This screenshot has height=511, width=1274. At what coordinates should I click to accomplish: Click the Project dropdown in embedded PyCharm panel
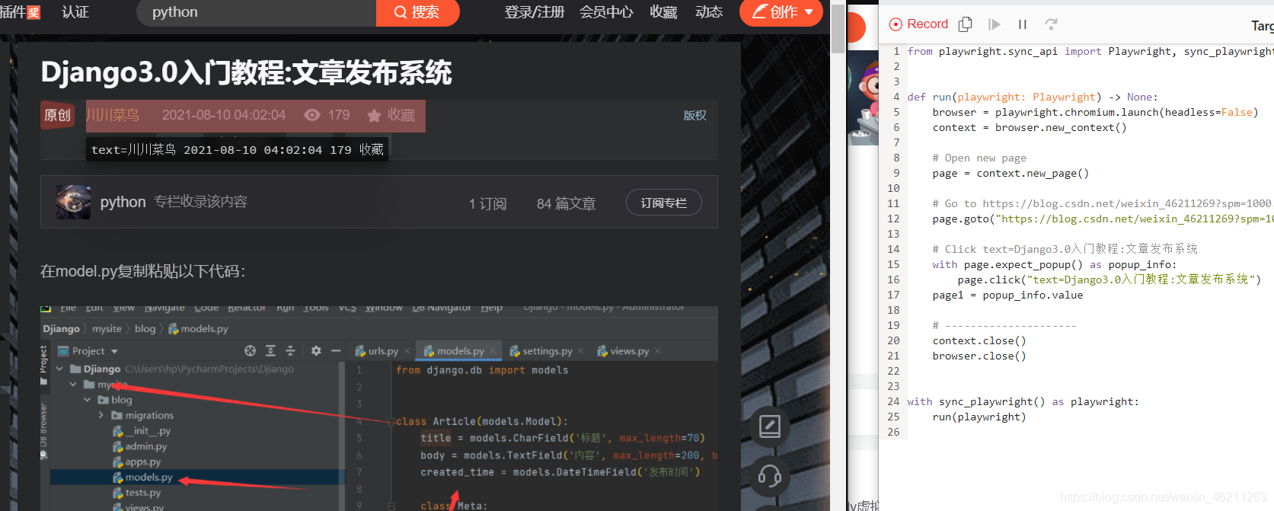point(89,351)
